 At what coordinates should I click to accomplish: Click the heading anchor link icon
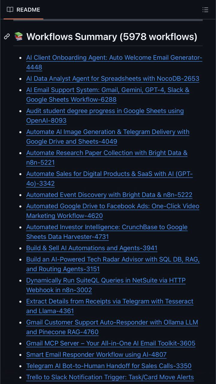[7, 37]
